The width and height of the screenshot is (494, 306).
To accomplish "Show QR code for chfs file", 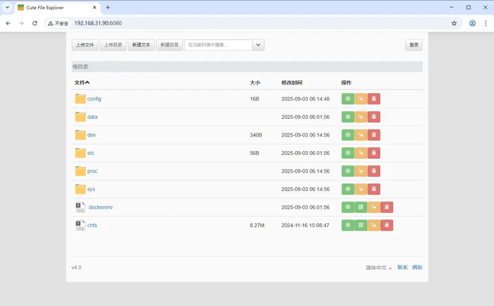I will pos(361,225).
